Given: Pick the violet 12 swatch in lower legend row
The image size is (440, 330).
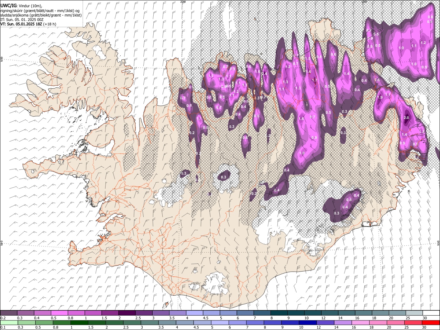Looking at the screenshot, I should (x=326, y=322).
